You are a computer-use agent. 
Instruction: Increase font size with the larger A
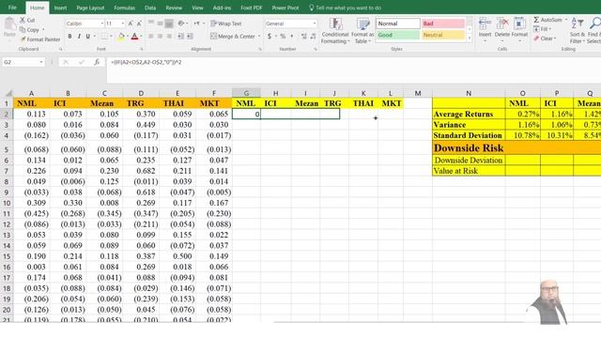click(x=131, y=23)
